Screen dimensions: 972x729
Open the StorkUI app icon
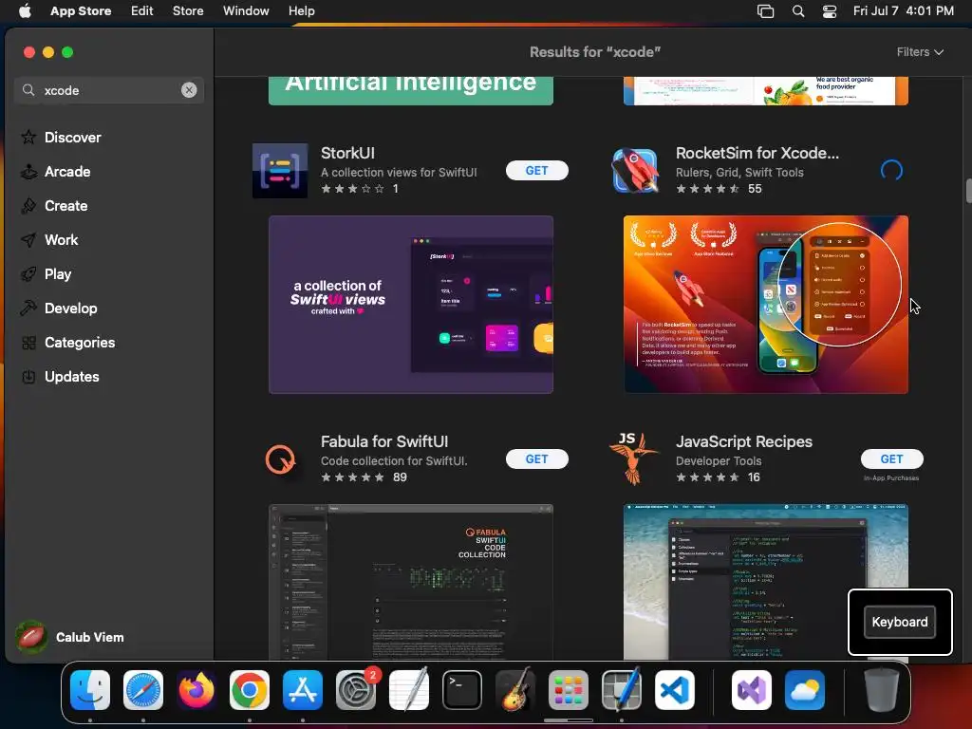pyautogui.click(x=280, y=171)
